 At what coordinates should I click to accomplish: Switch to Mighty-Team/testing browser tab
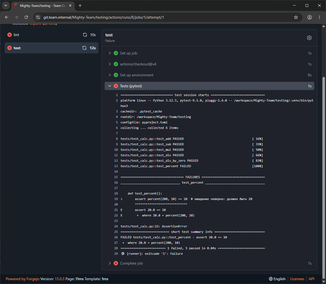[43, 6]
